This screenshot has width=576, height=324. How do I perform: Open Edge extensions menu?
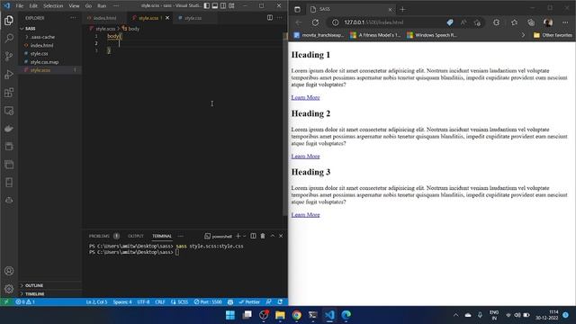pos(496,22)
